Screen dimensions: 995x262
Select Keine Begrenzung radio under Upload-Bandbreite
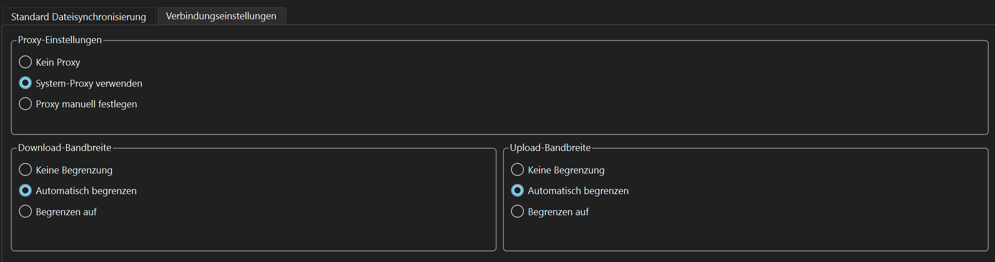(x=517, y=170)
